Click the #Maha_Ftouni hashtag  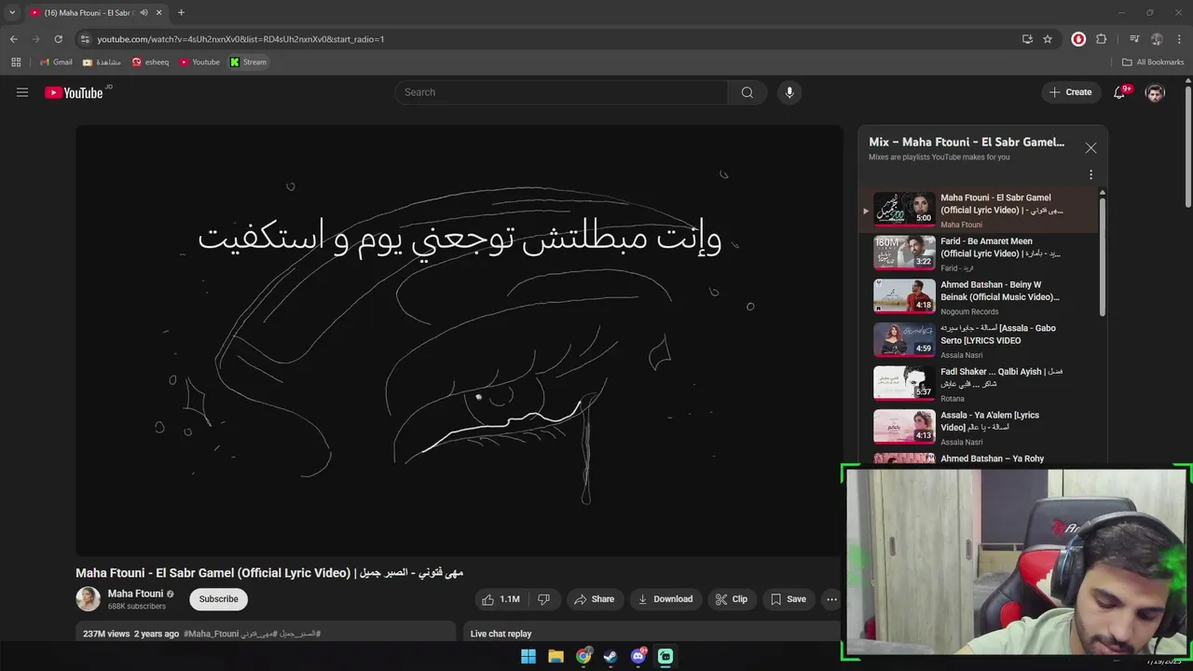[212, 634]
